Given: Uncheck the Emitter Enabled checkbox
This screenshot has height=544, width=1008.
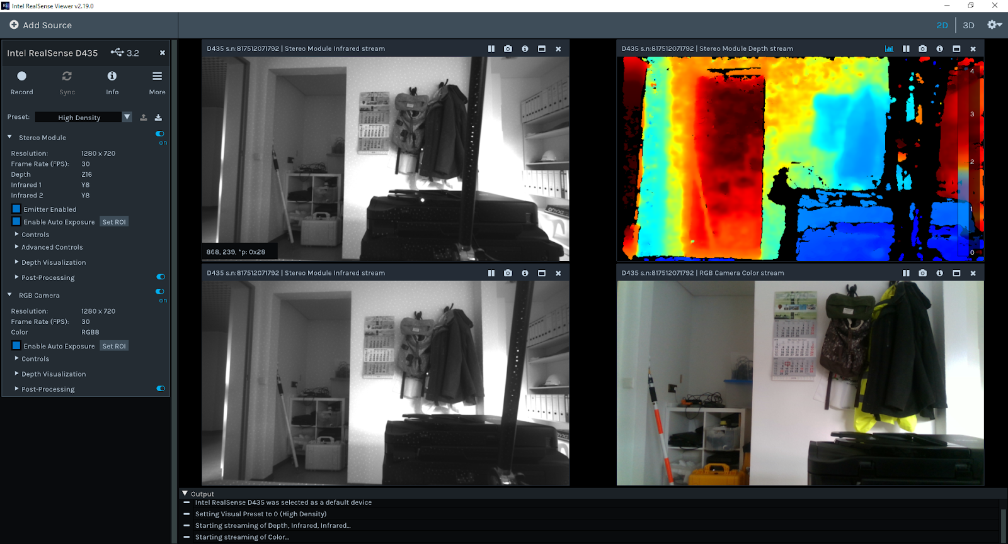Looking at the screenshot, I should 16,209.
